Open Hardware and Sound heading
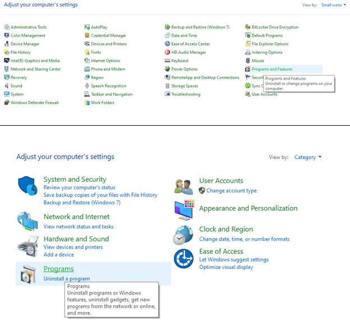The width and height of the screenshot is (350, 325). [76, 239]
